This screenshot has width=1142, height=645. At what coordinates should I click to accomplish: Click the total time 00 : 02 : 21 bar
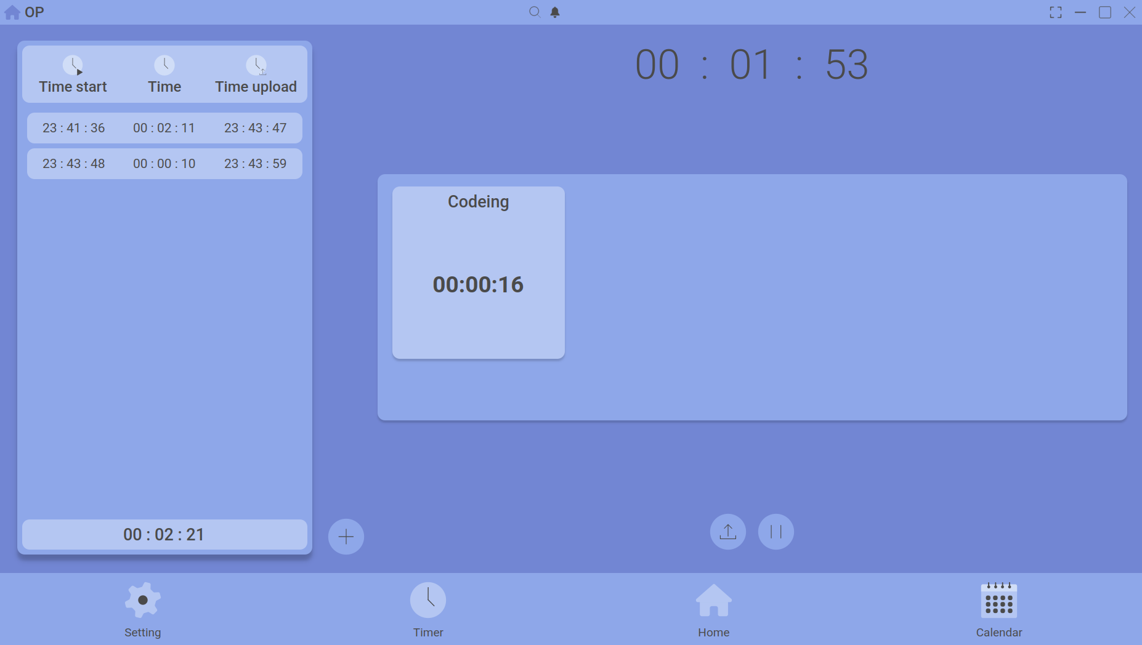[164, 534]
